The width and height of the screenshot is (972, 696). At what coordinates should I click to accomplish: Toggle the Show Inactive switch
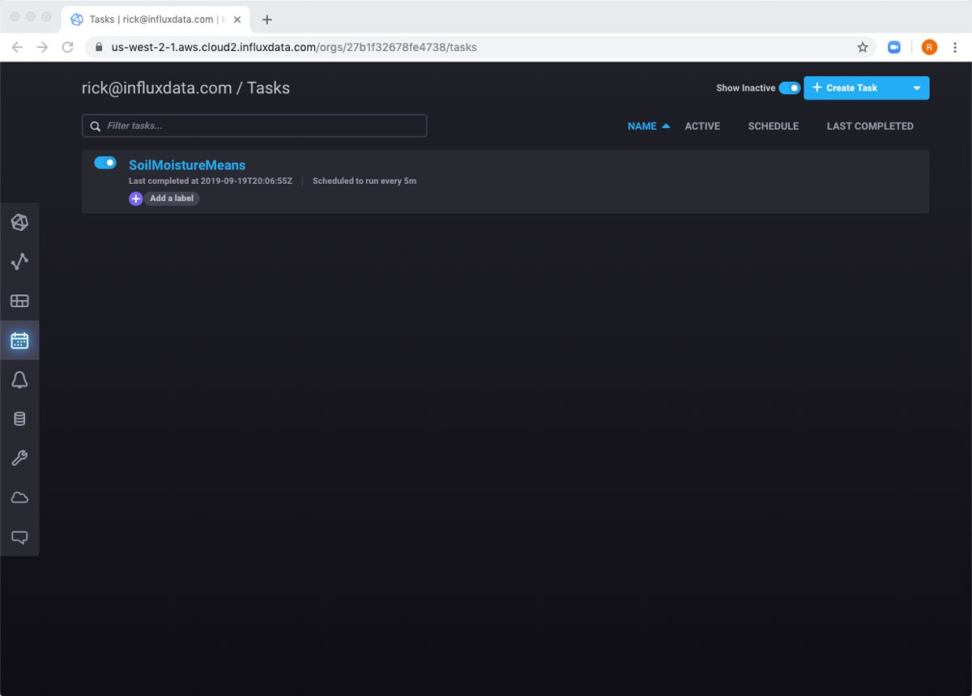click(x=789, y=88)
